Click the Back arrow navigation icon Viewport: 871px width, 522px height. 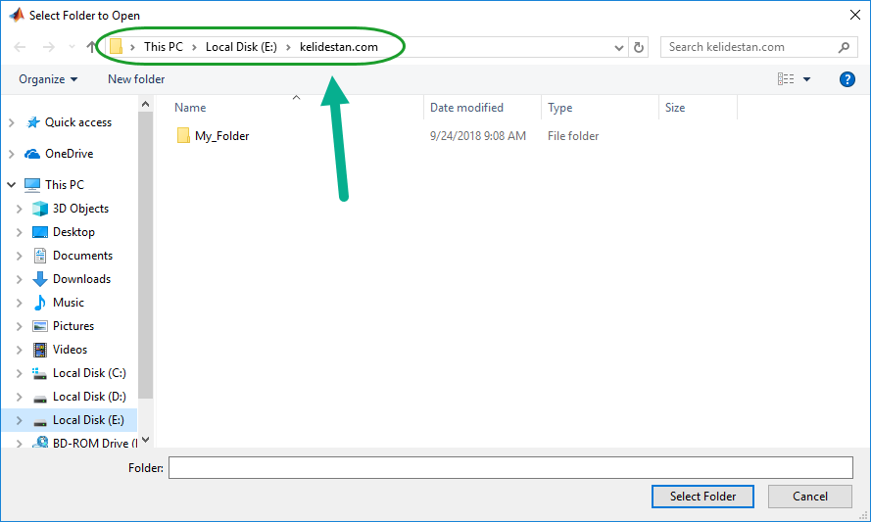[20, 47]
